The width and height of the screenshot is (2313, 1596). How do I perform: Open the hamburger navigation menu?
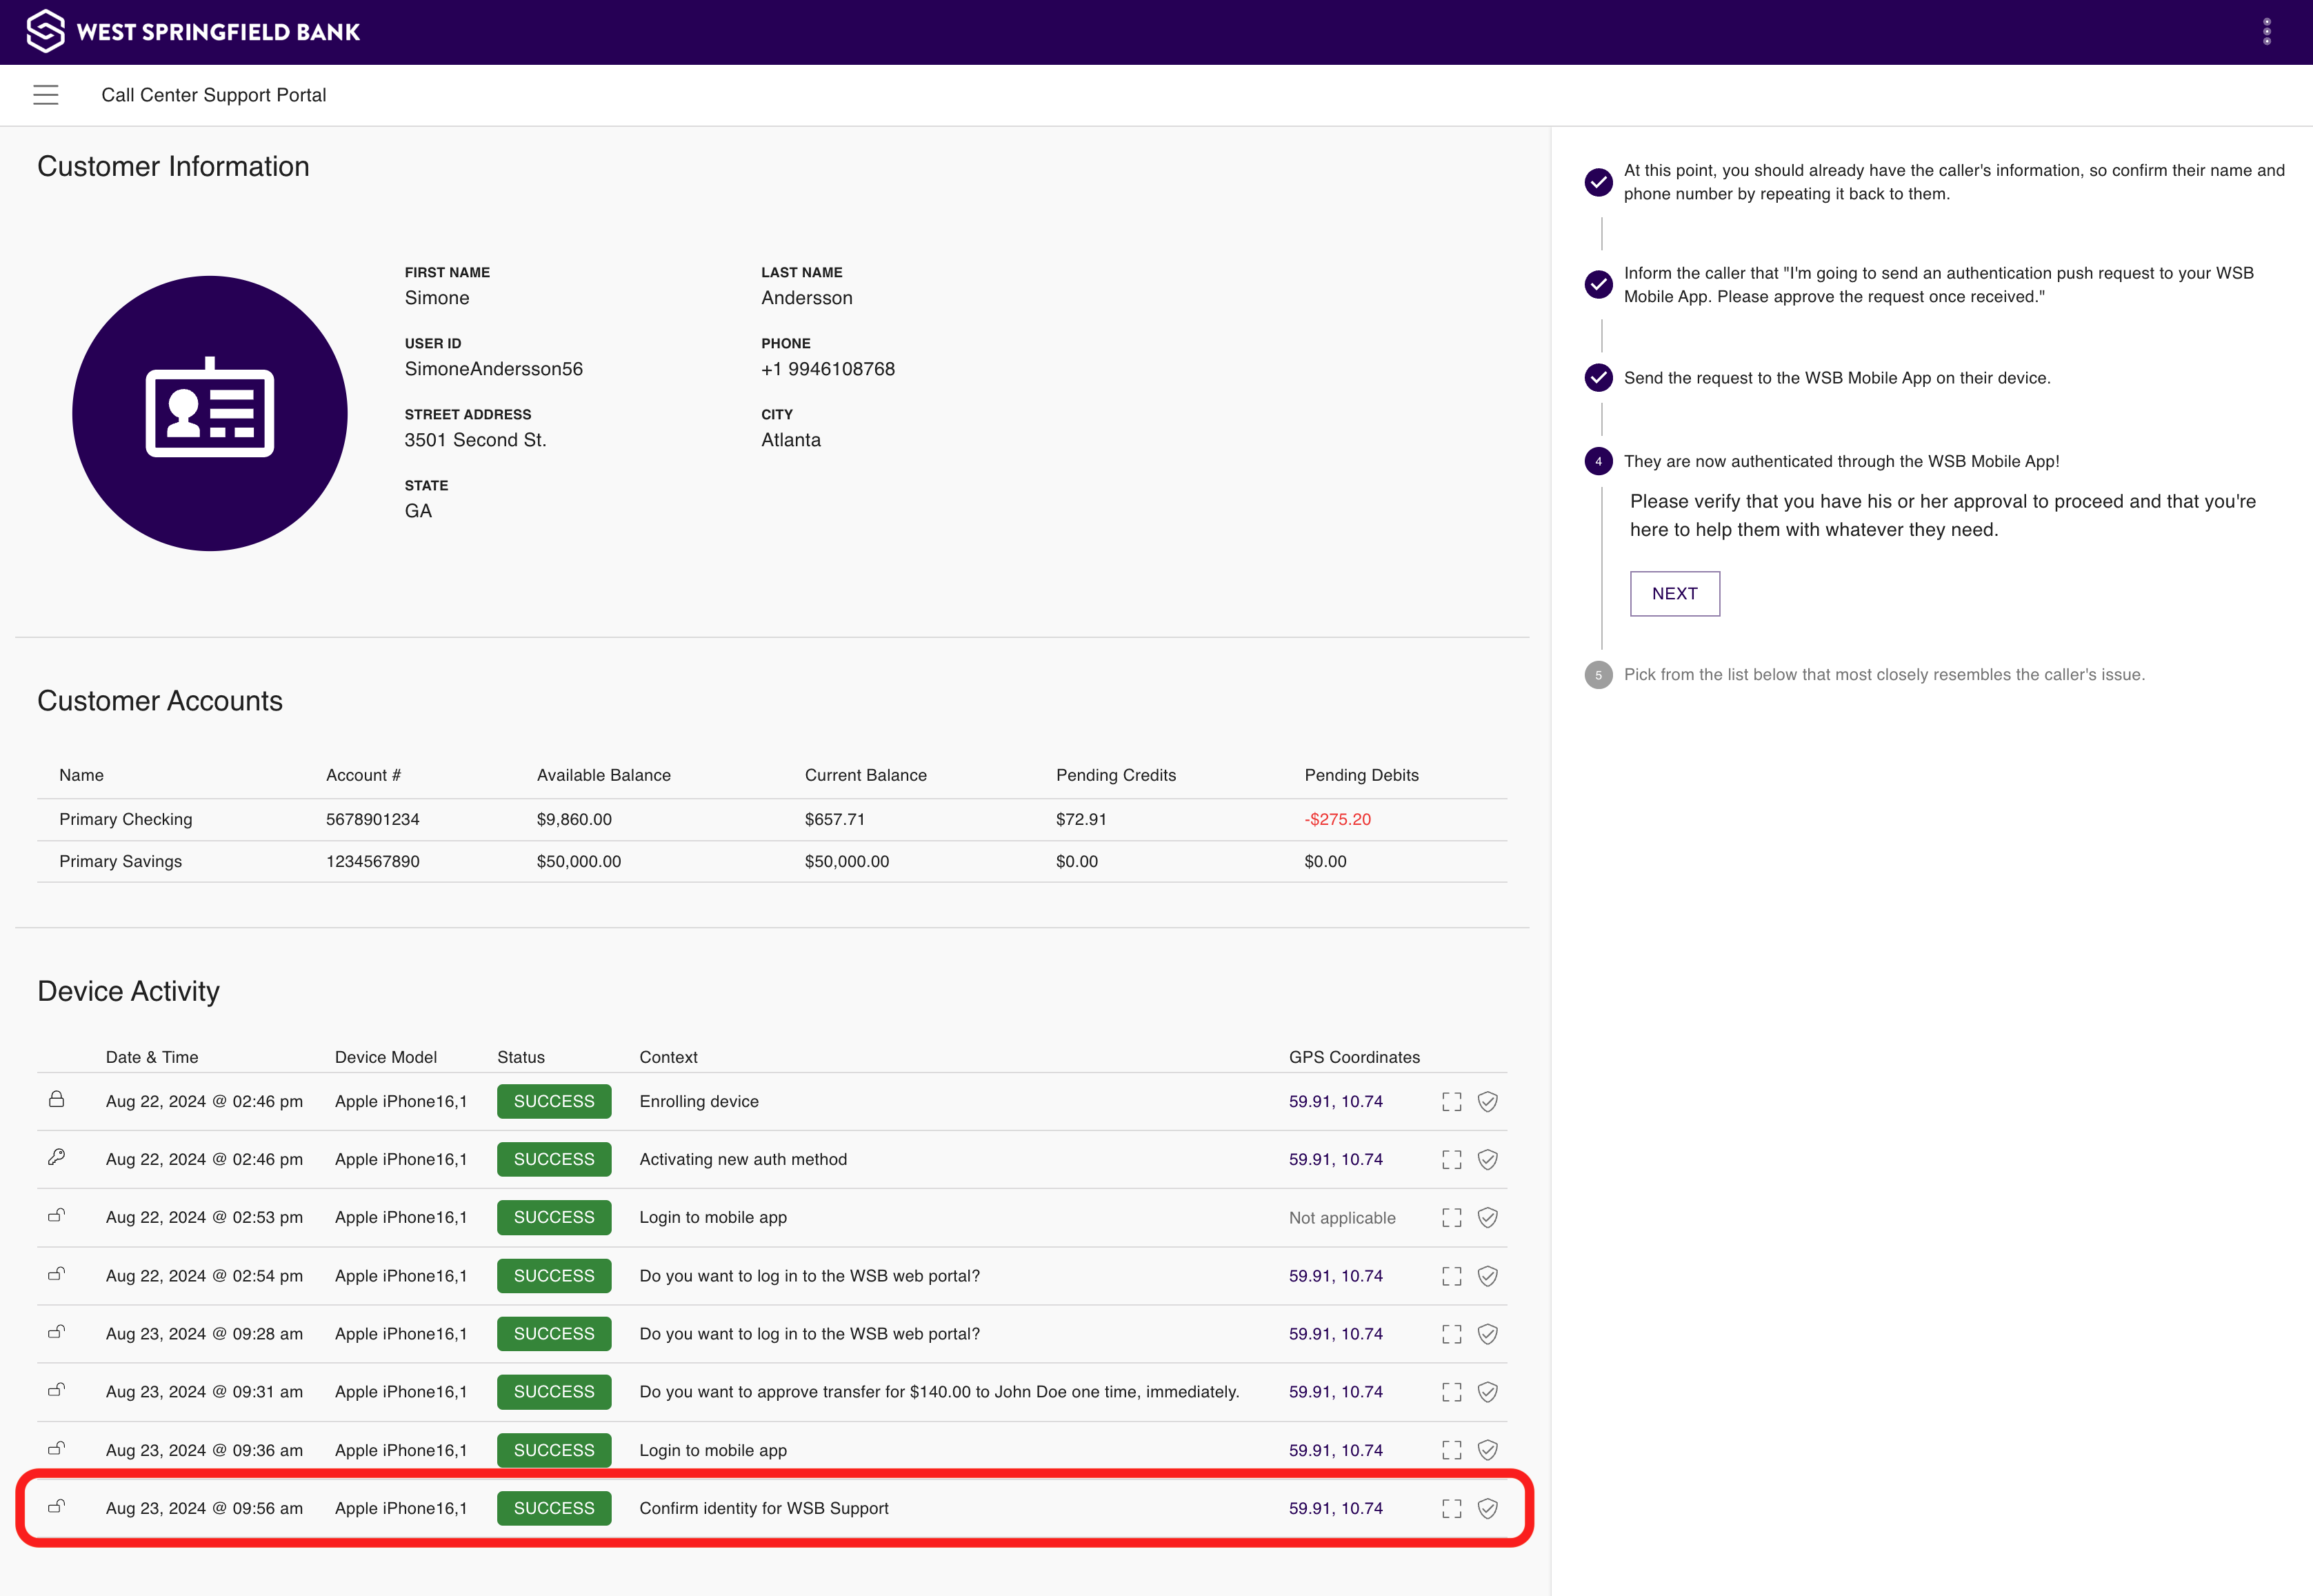(46, 94)
